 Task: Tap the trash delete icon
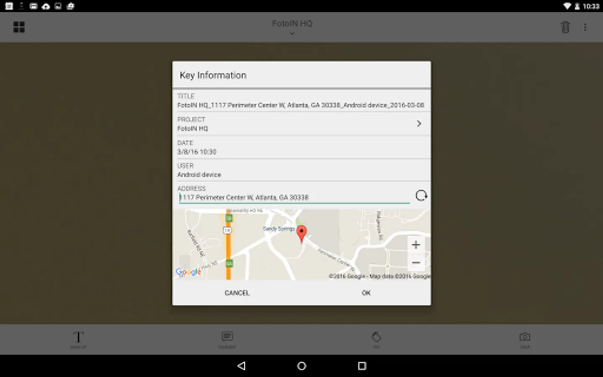(x=565, y=27)
